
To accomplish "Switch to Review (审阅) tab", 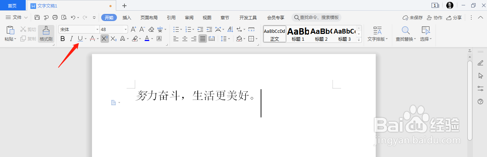I will (x=189, y=17).
